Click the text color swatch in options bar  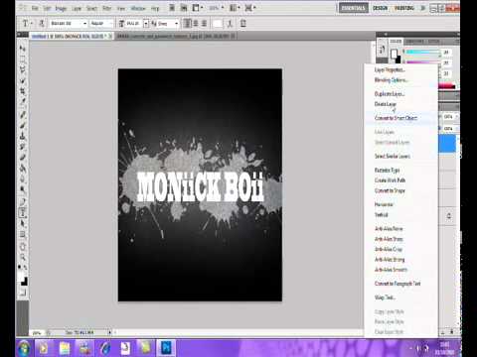pyautogui.click(x=218, y=23)
